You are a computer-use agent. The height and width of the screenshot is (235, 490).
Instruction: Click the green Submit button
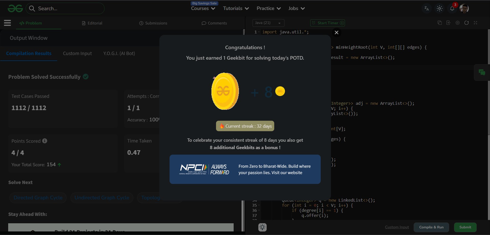click(x=465, y=227)
